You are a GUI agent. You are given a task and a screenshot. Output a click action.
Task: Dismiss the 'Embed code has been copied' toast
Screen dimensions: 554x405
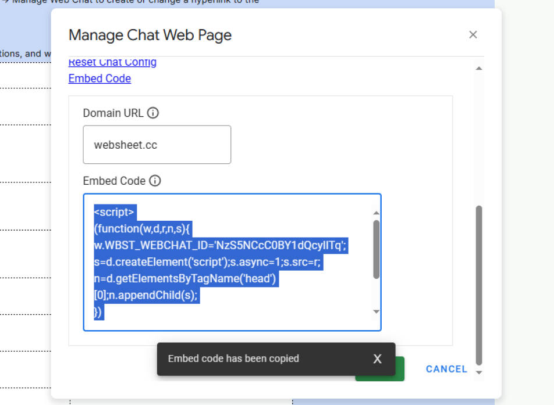coord(377,359)
